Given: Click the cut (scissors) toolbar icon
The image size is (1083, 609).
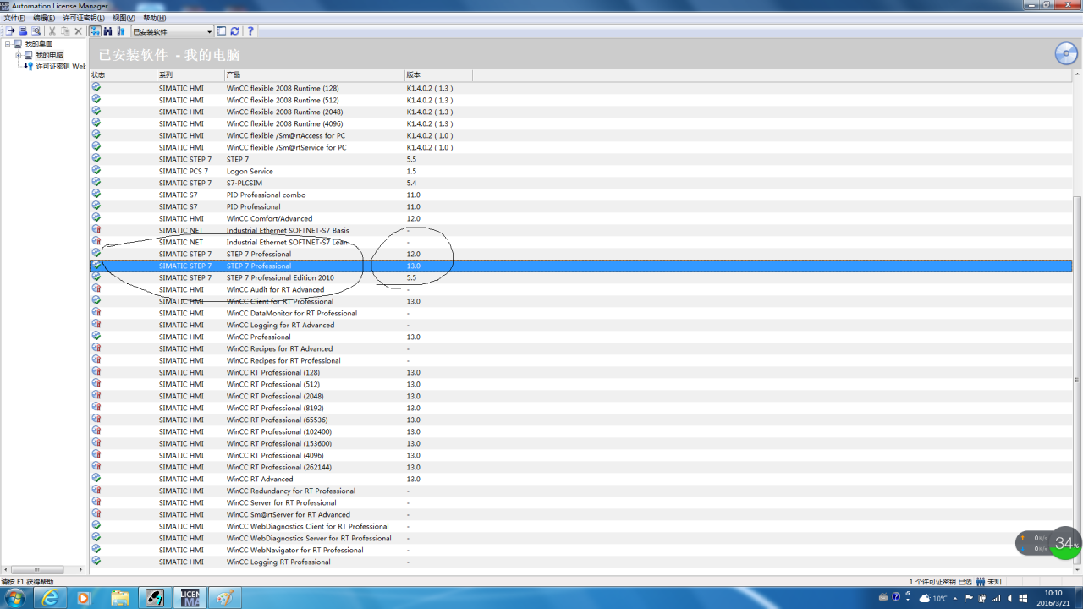Looking at the screenshot, I should [x=52, y=31].
